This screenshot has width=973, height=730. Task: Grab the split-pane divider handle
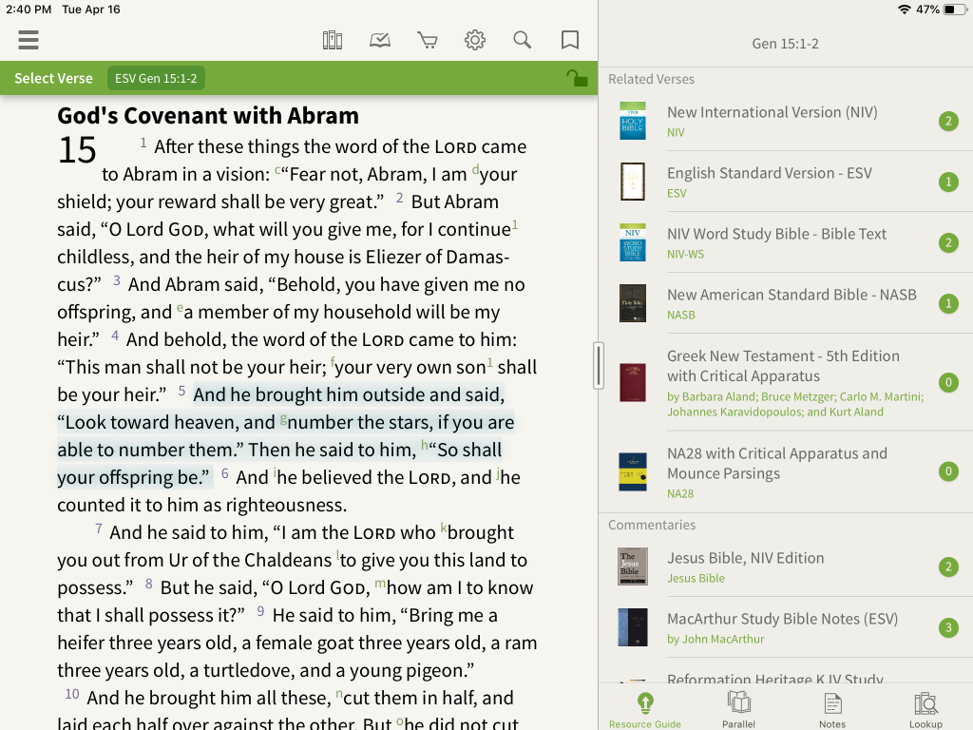[599, 366]
